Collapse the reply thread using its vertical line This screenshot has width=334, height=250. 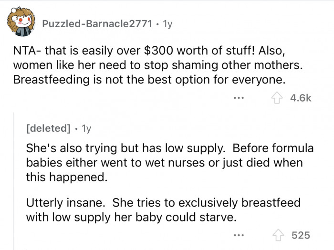(13, 181)
